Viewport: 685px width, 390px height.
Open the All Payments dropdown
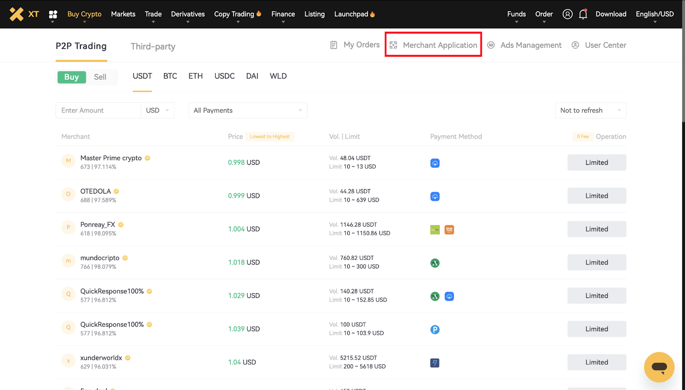(x=247, y=110)
